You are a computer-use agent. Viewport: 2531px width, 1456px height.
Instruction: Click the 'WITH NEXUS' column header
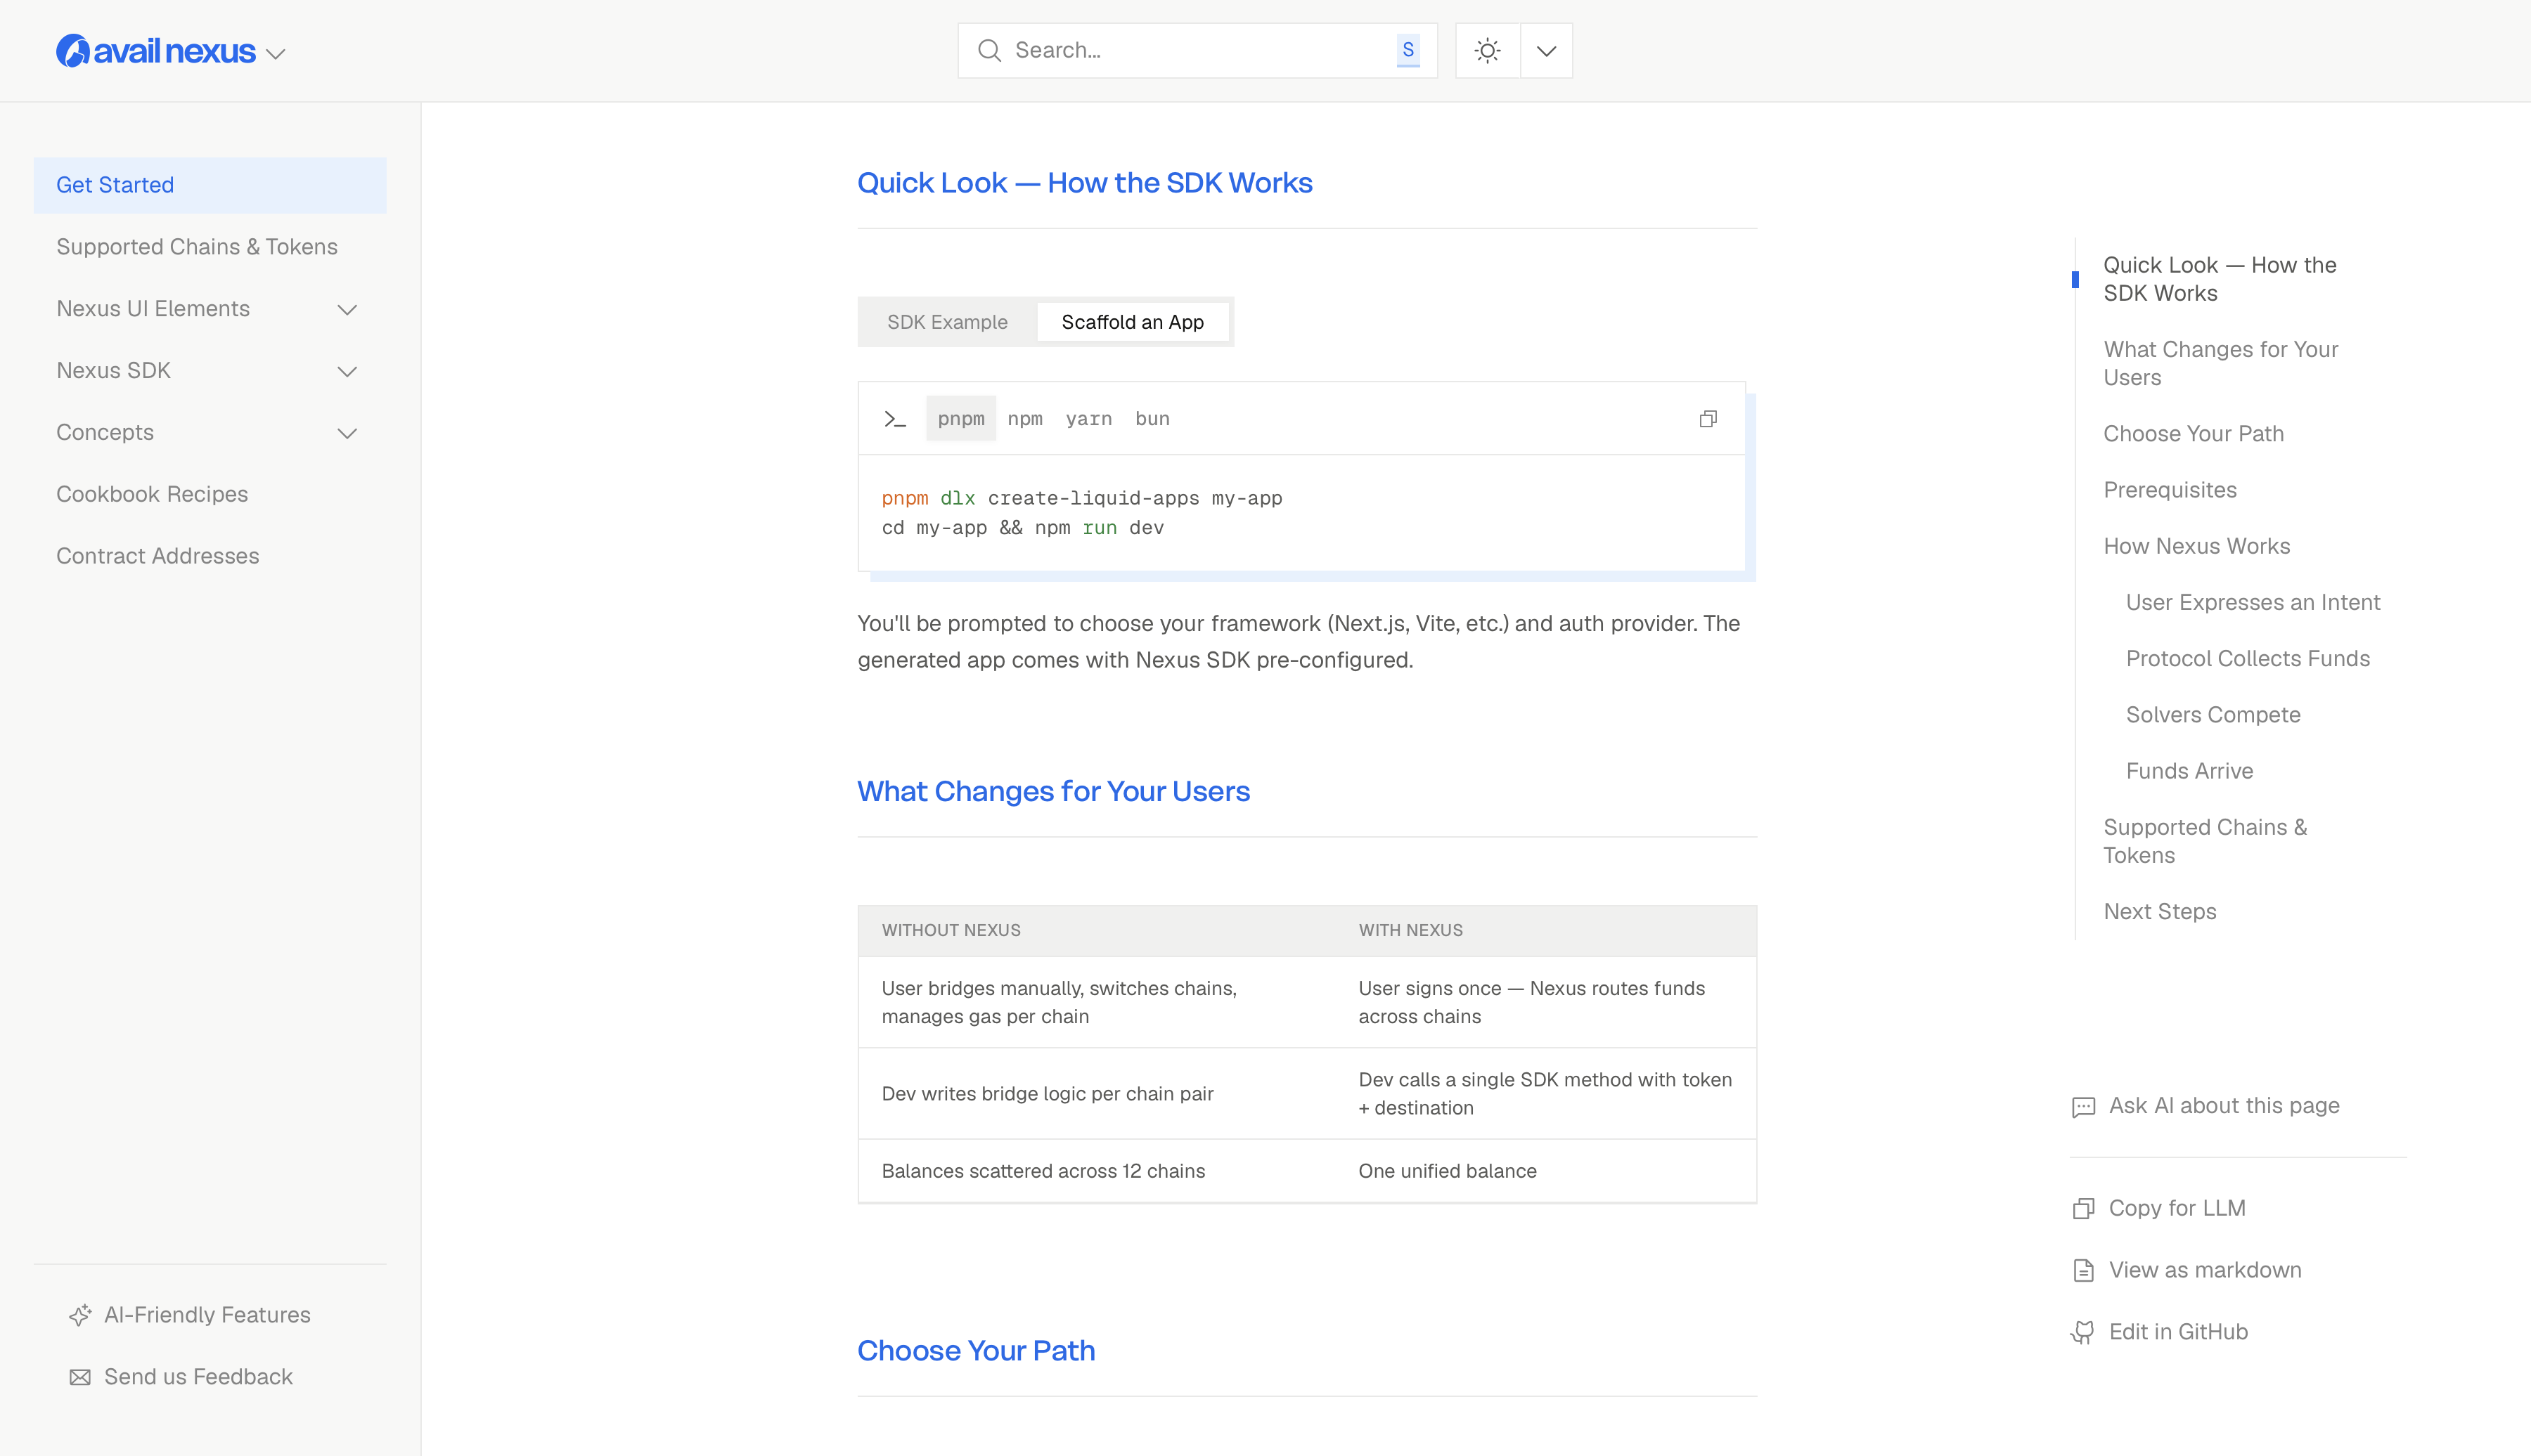(x=1410, y=930)
